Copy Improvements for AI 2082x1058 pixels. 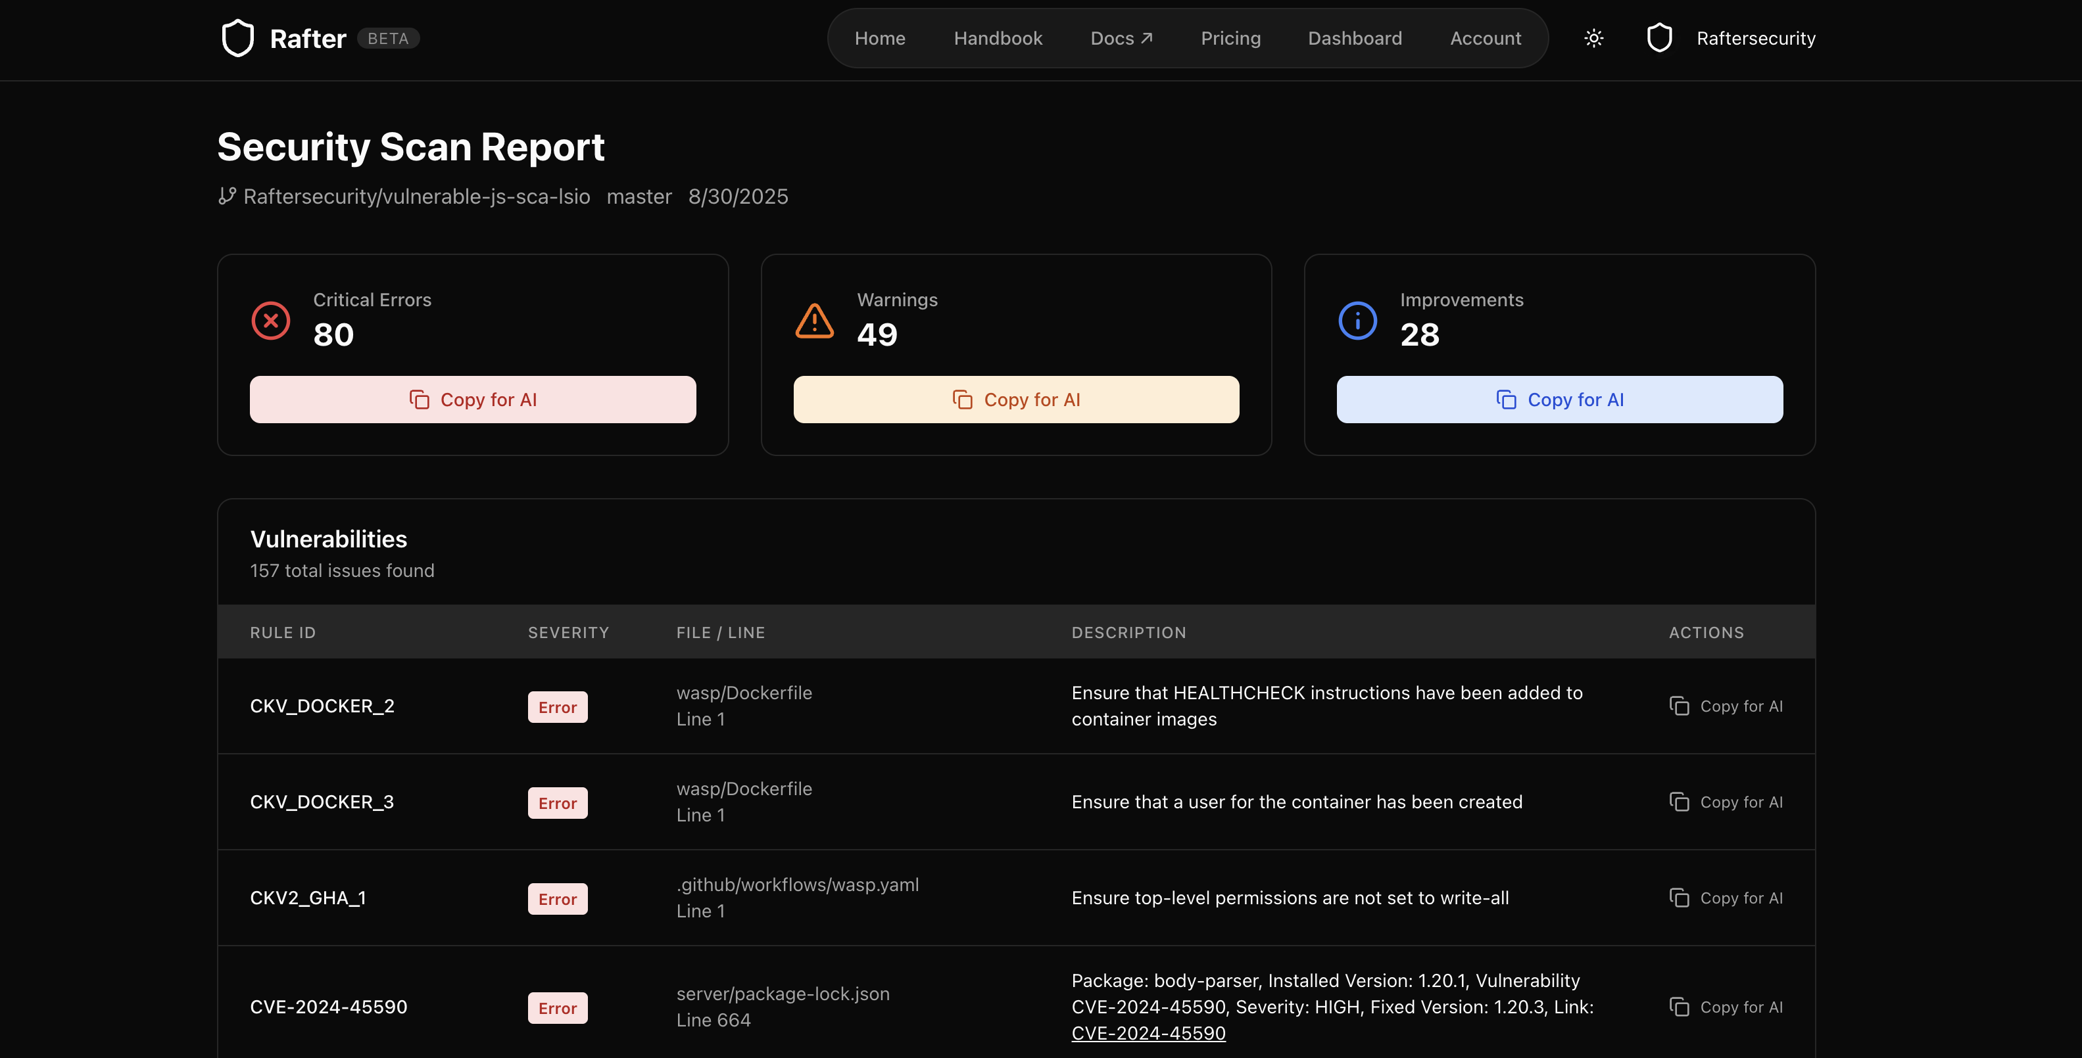coord(1559,400)
